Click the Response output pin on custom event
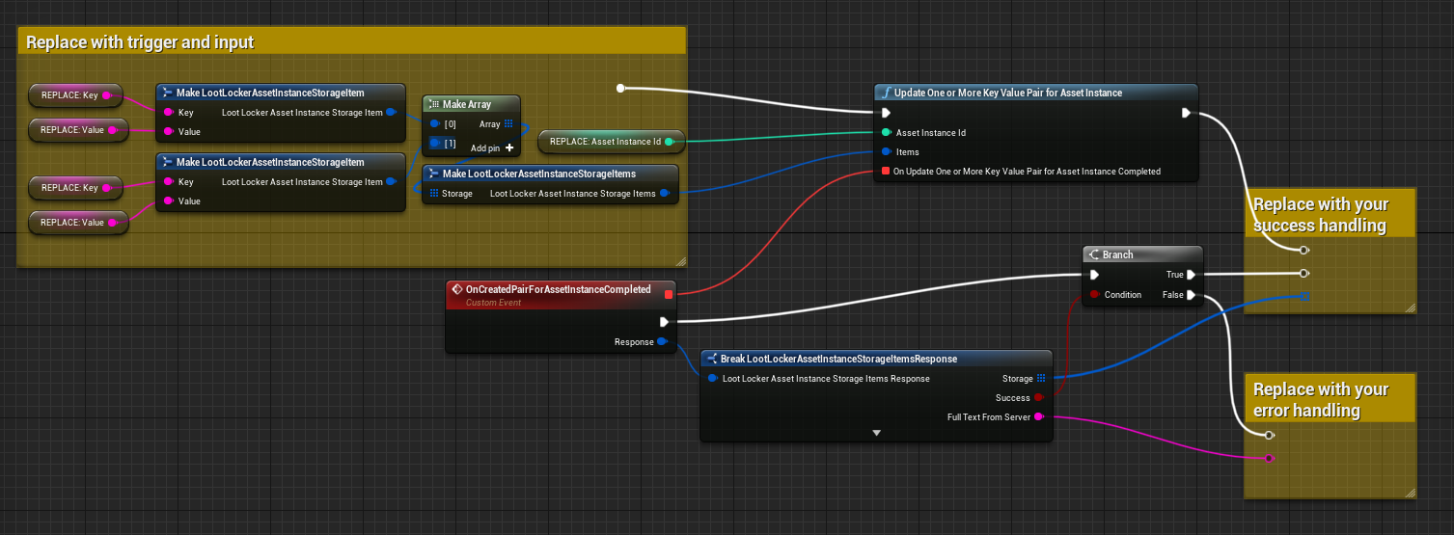Viewport: 1454px width, 535px height. 662,341
